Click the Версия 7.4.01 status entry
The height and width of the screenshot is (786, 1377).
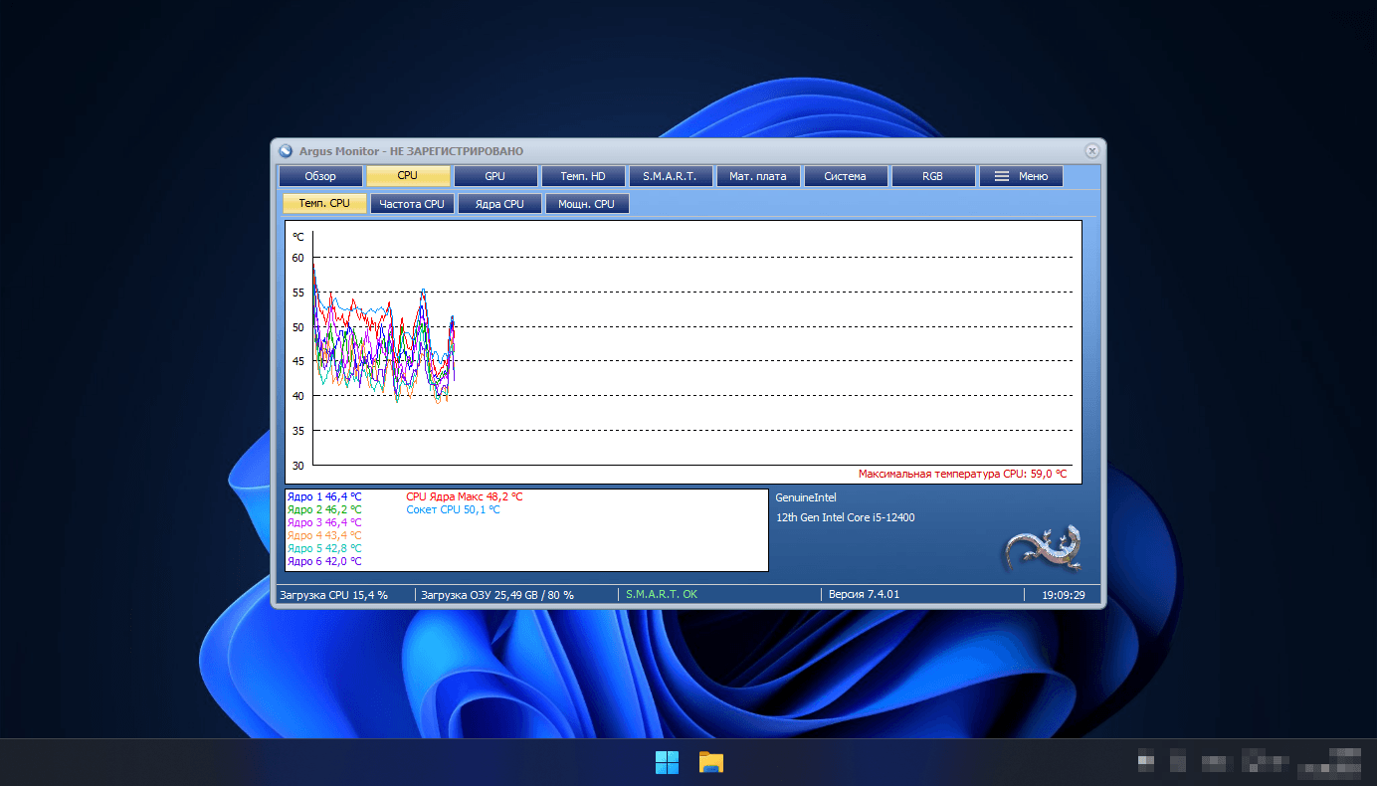point(864,595)
